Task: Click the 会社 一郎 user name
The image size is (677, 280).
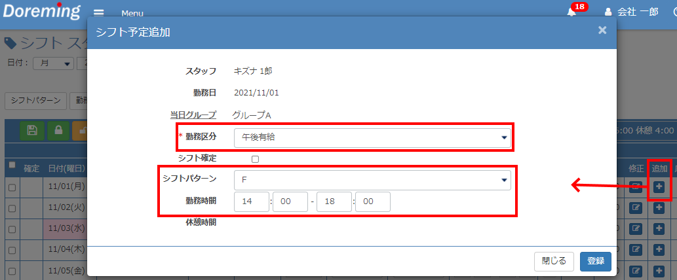Action: (x=638, y=12)
